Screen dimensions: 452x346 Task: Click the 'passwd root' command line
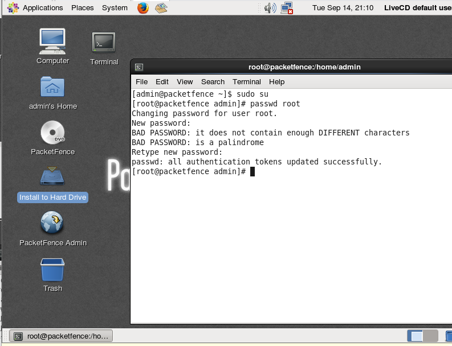pyautogui.click(x=275, y=104)
